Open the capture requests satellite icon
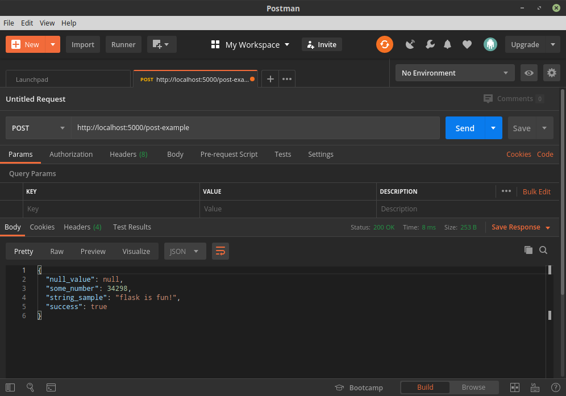 tap(410, 44)
